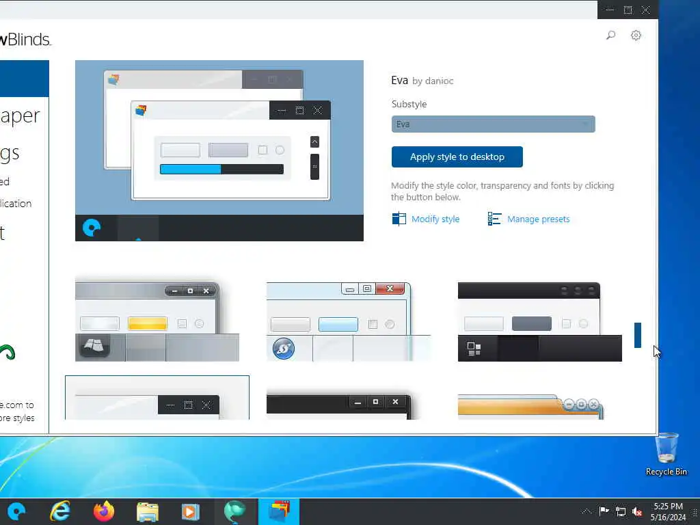Close the WindowBlinds window
The width and height of the screenshot is (700, 525).
coord(646,10)
